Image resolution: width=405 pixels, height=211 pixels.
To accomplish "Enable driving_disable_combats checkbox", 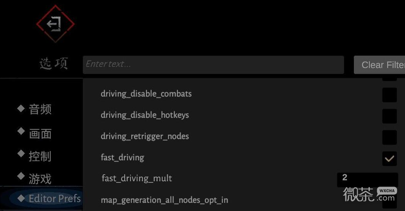I will click(389, 95).
